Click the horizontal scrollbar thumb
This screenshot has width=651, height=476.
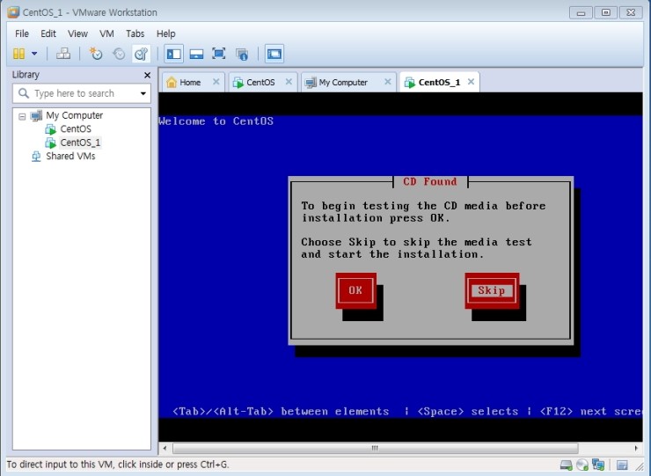[376, 448]
